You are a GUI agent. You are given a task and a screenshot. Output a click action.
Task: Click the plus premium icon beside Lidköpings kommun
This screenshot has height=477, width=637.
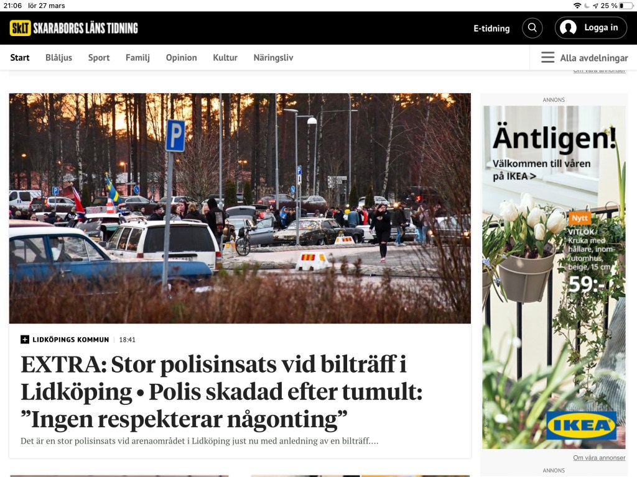click(x=25, y=340)
